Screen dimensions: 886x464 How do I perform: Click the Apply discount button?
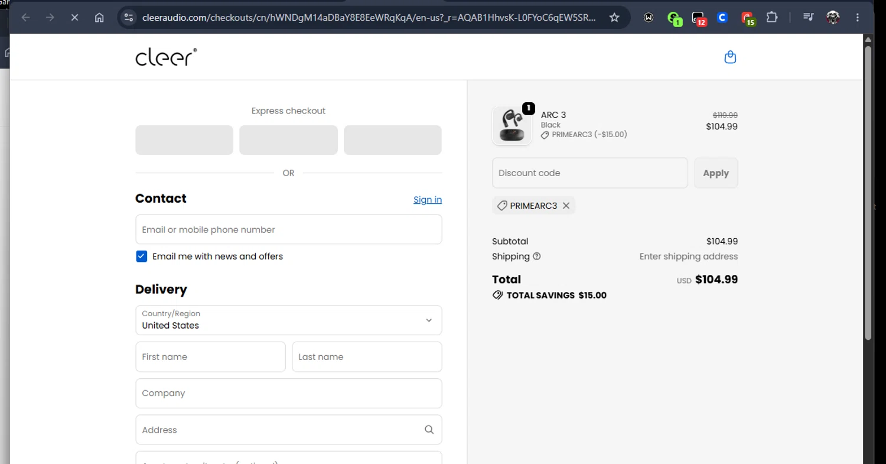(x=716, y=173)
